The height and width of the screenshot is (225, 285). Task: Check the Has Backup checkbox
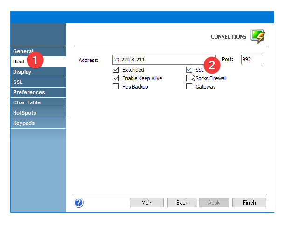coord(116,86)
